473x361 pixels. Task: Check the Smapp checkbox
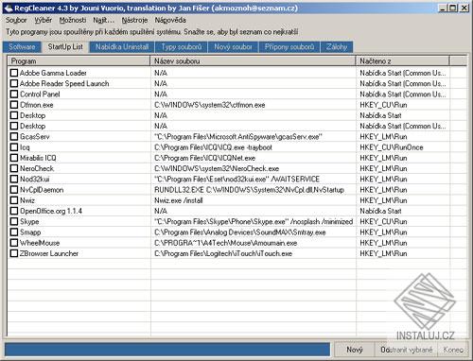[14, 232]
